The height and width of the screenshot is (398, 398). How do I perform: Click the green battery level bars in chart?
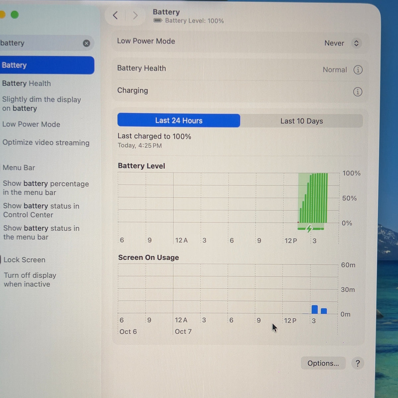pyautogui.click(x=313, y=198)
